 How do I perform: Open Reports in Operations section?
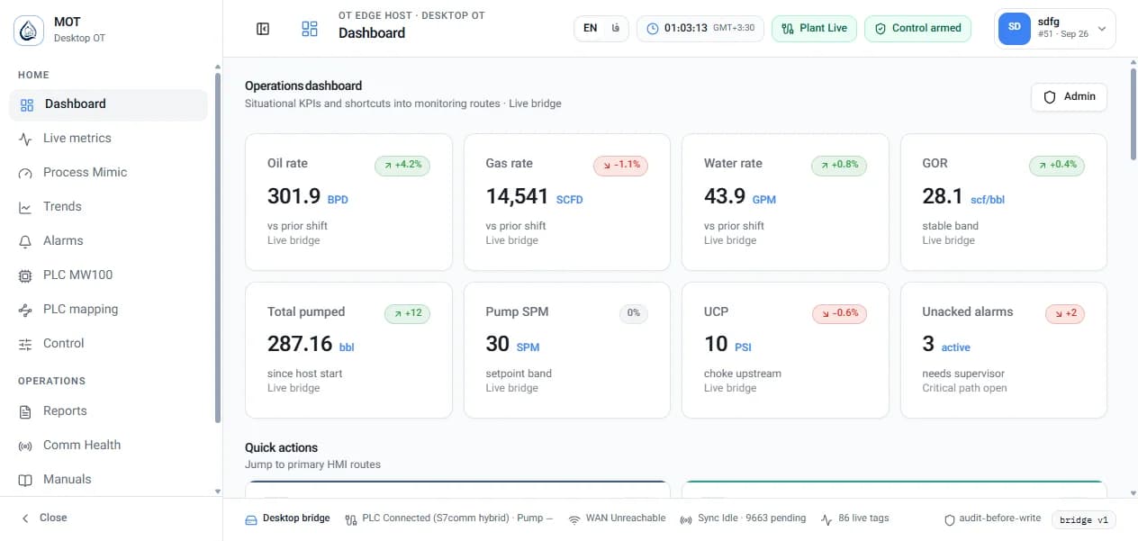(x=108, y=411)
